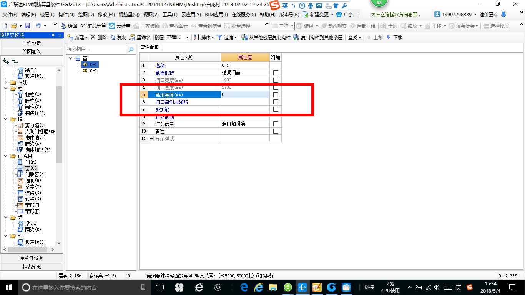Viewport: 525px width, 295px height.
Task: Open the BIM应用(I) menu
Action: click(216, 14)
